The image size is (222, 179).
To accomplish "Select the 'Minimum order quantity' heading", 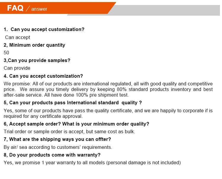I will click(x=34, y=45).
